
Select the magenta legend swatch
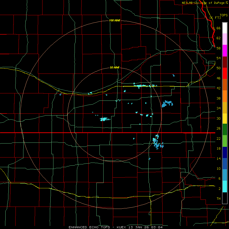[x=225, y=51]
